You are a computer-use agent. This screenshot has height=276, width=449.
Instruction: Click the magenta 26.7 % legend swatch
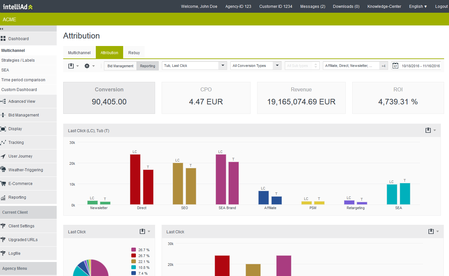click(134, 250)
